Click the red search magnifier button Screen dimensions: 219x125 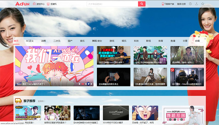142,4
